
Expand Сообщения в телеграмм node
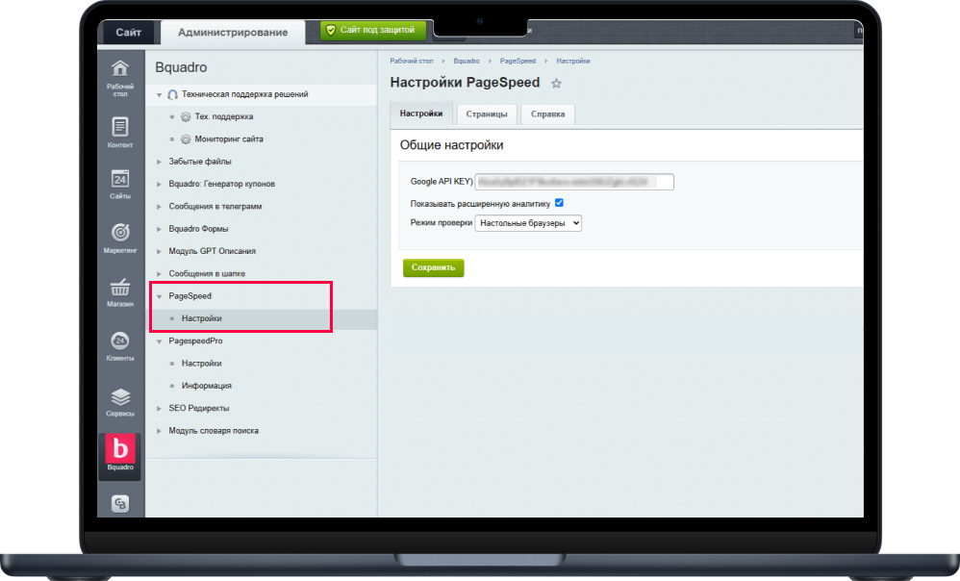coord(159,206)
